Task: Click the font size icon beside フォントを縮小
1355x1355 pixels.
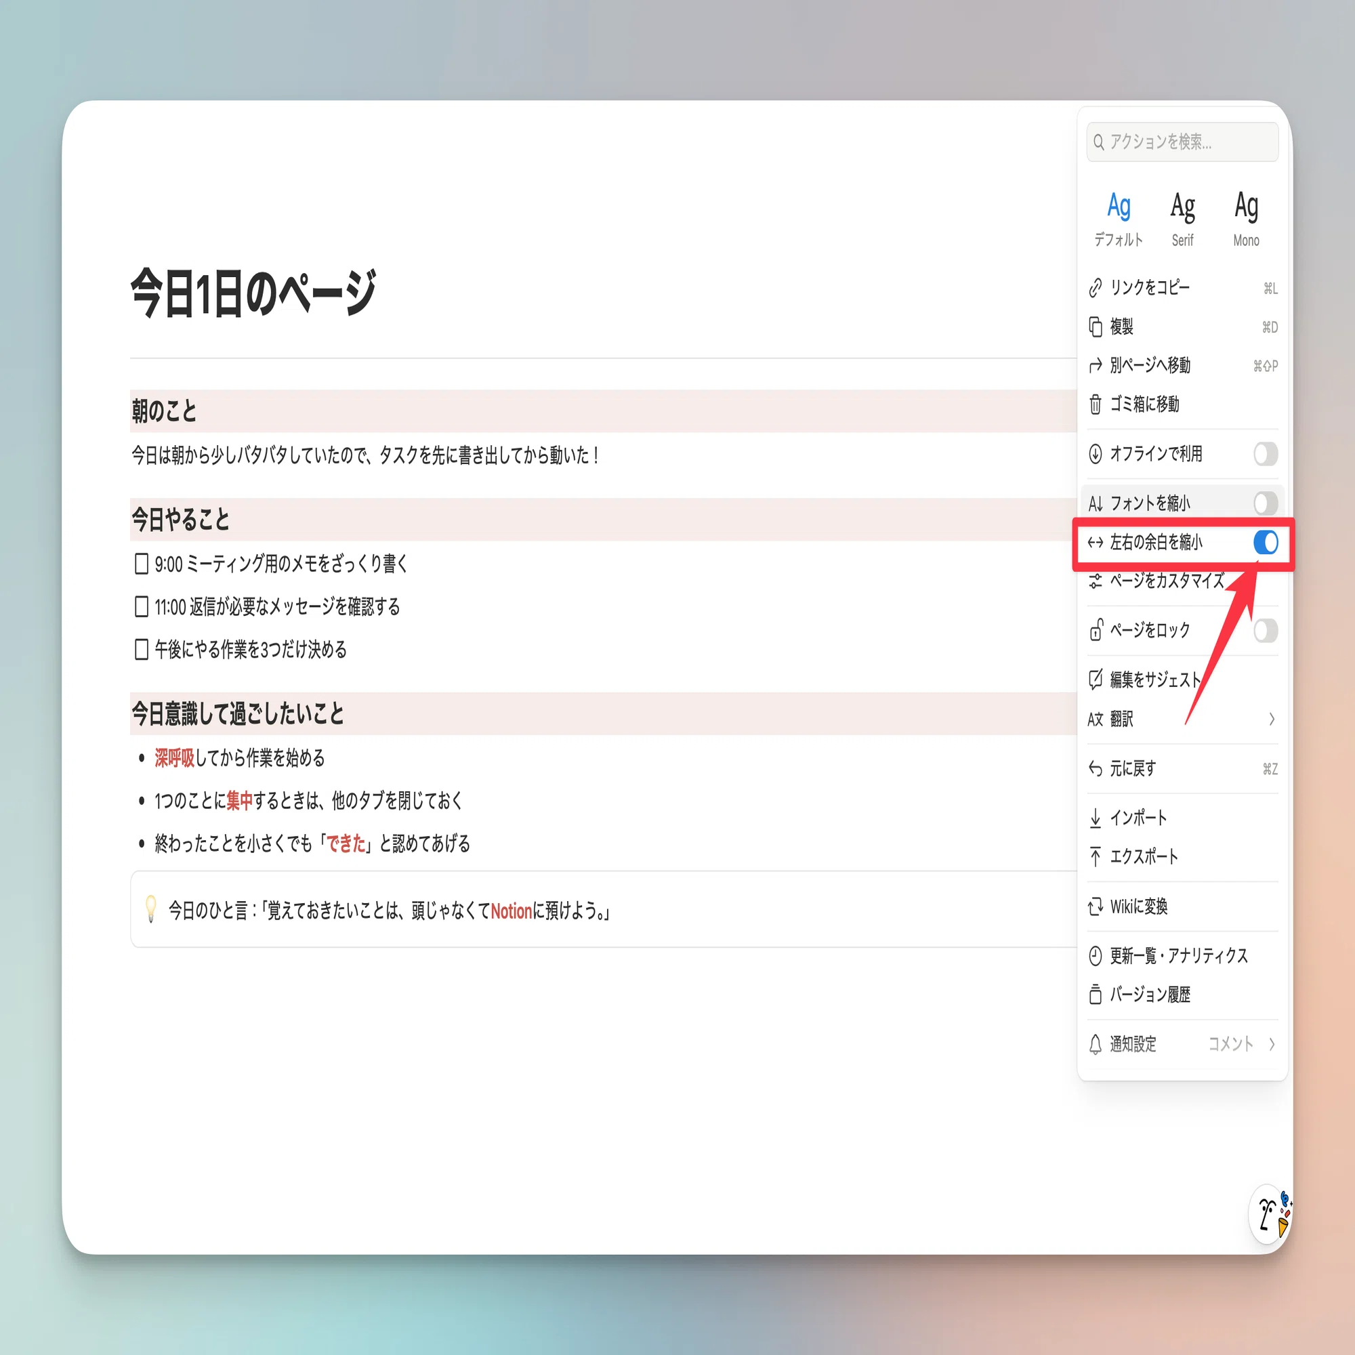Action: (x=1095, y=503)
